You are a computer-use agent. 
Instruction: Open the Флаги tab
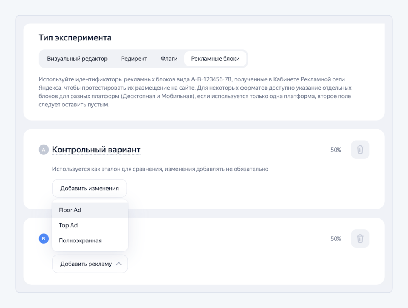169,59
